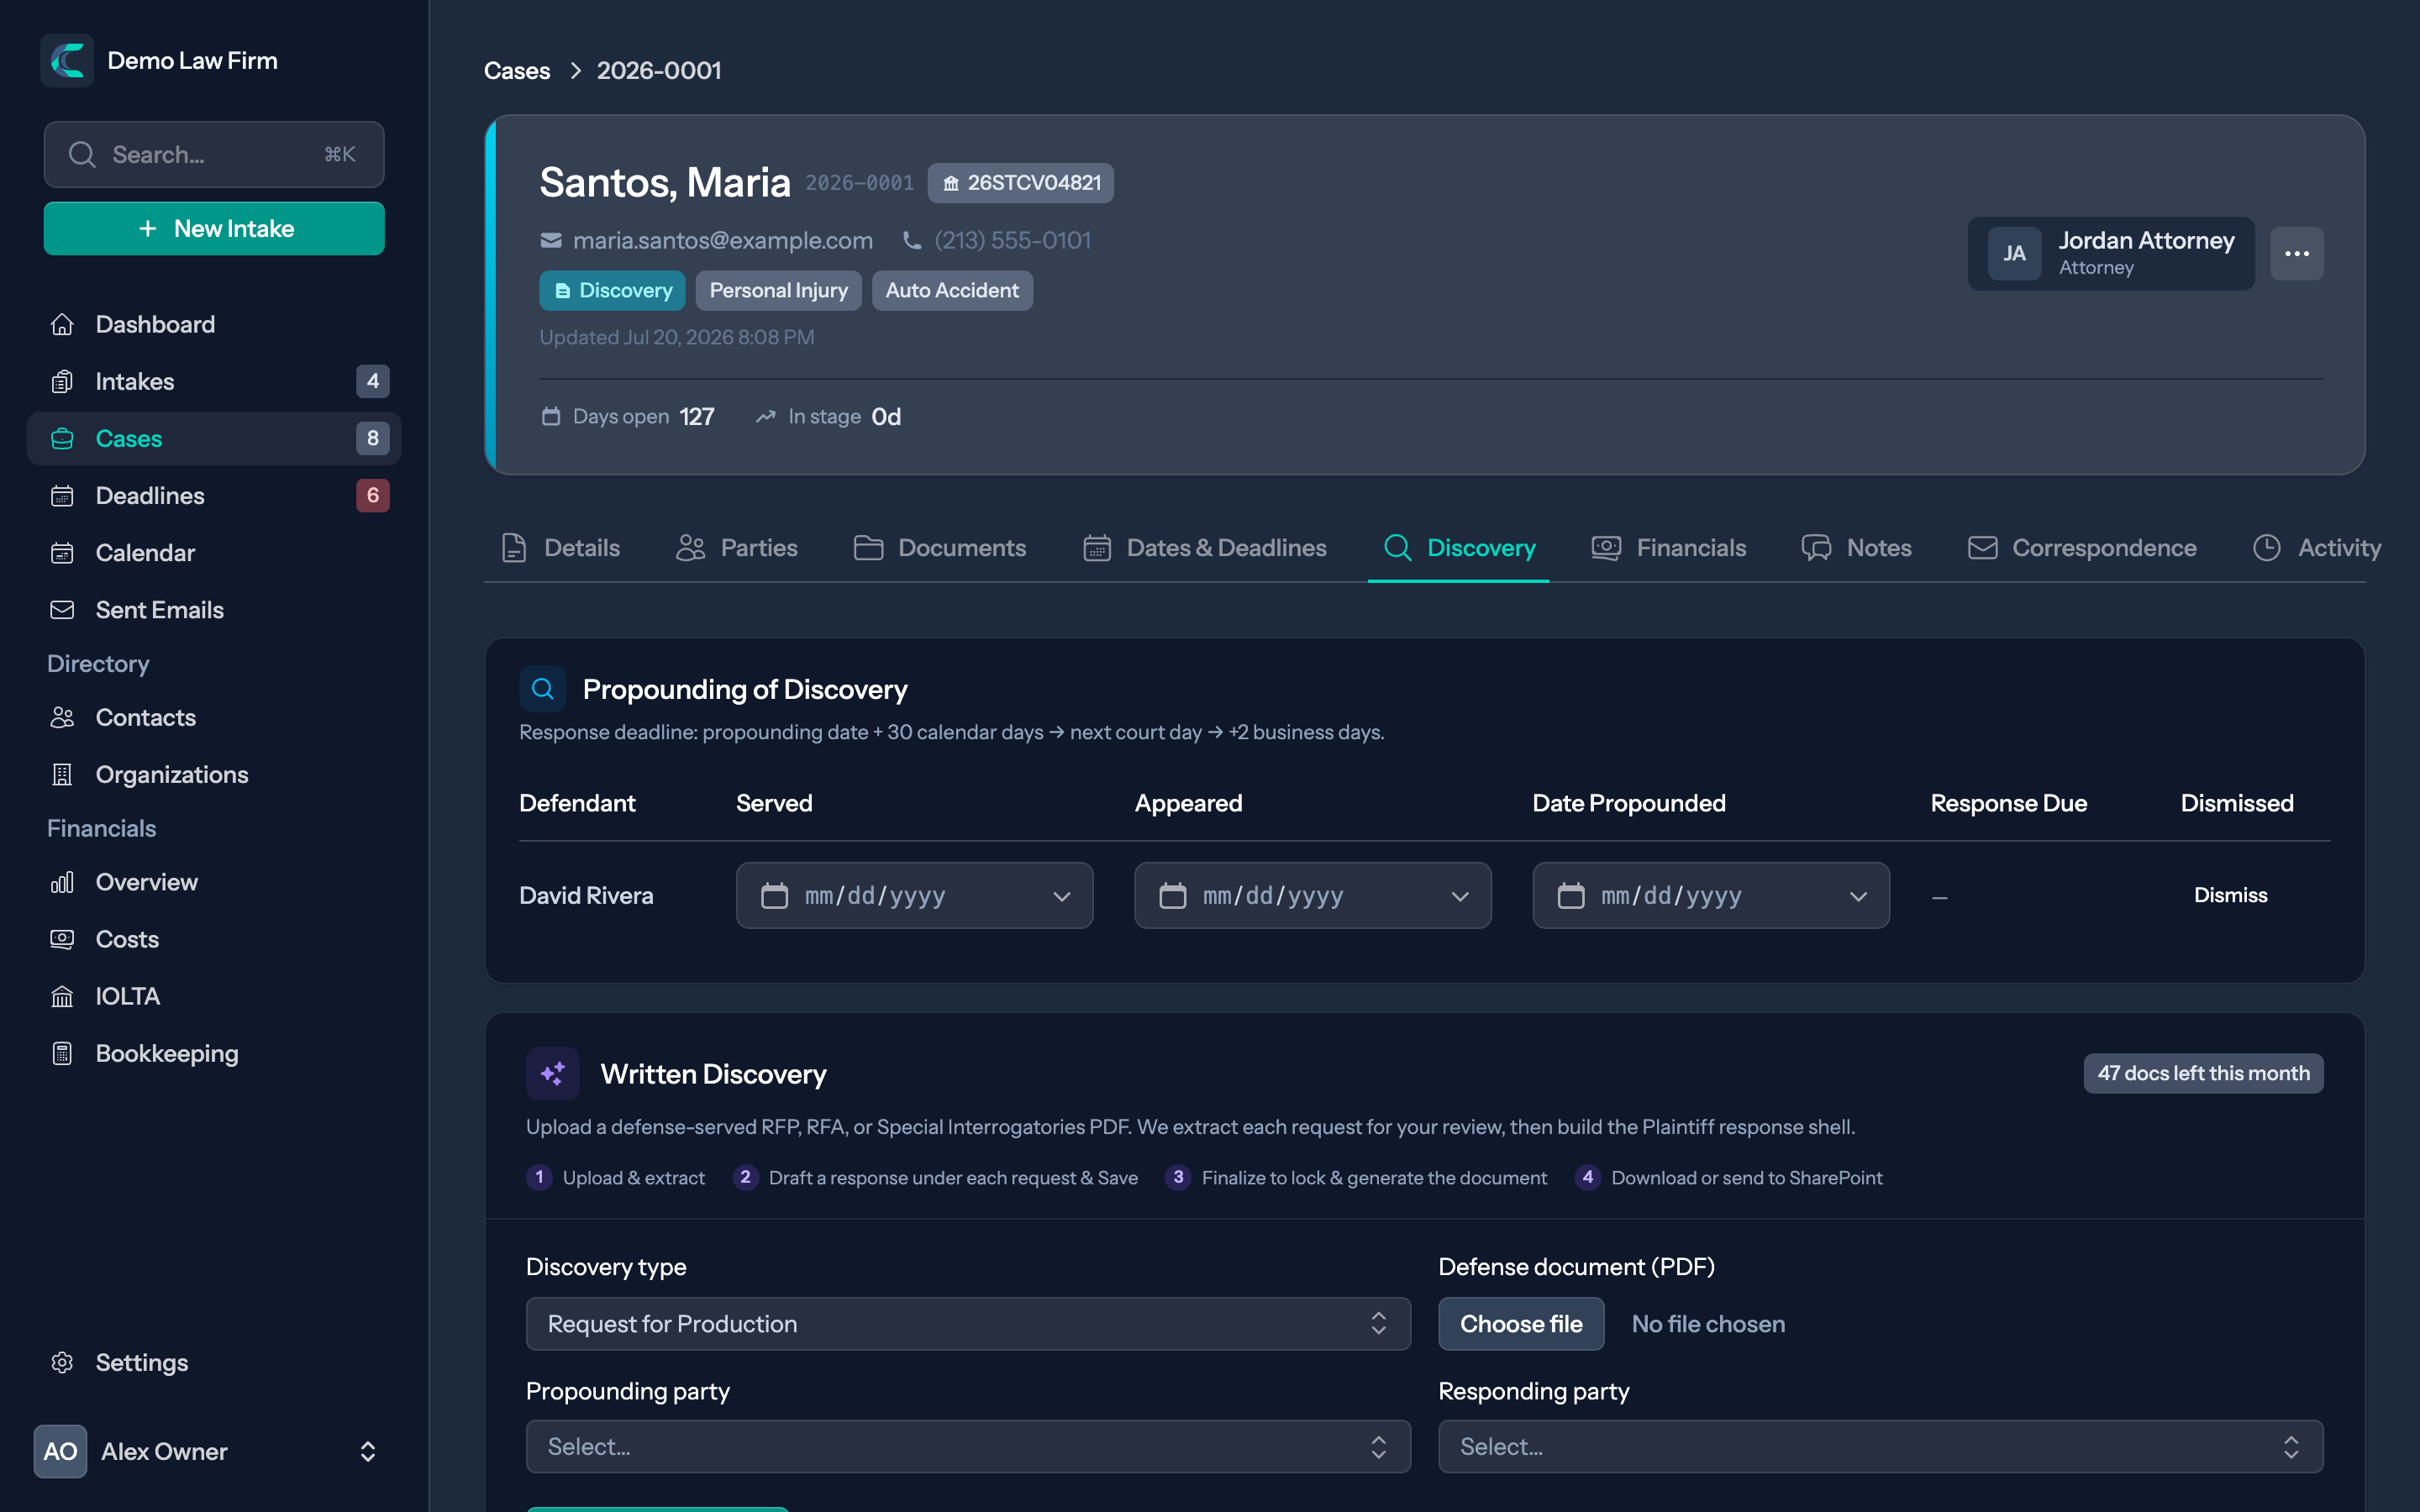Click the maria.santos@example.com email link
Screen dimensions: 2420x1512
(x=722, y=241)
